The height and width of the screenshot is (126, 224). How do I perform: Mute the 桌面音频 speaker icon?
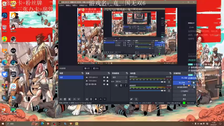165,90
